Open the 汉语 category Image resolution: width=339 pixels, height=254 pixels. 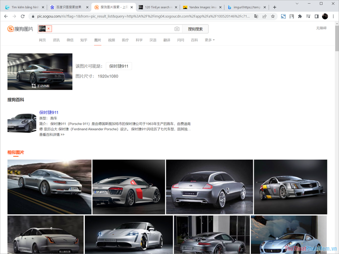click(153, 40)
